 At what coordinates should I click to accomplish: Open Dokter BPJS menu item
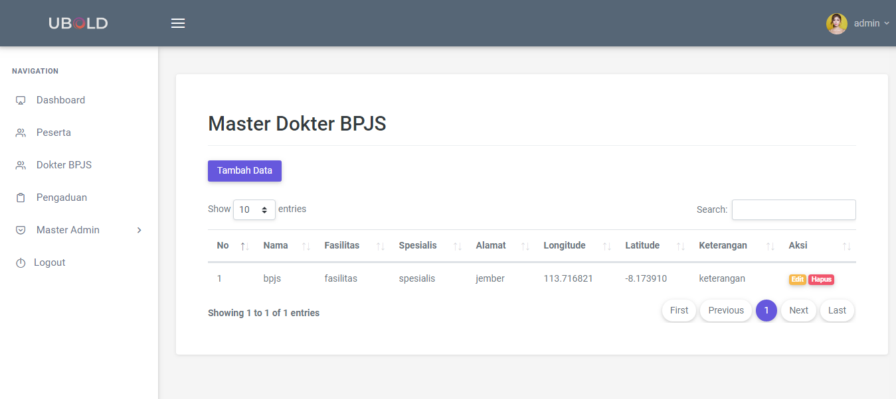tap(64, 165)
